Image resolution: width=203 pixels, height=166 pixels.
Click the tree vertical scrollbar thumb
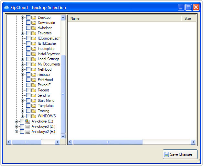[x=63, y=94]
